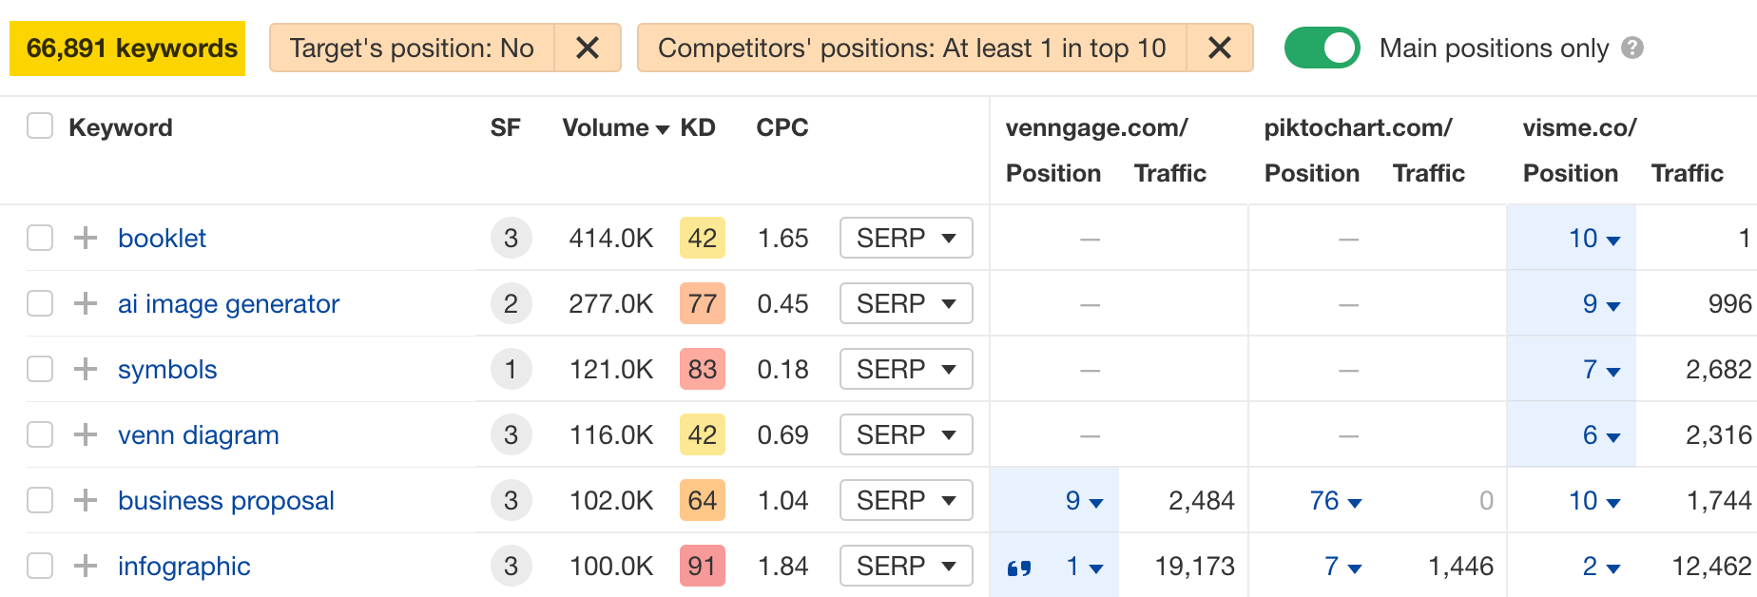Select all keywords with the header checkbox
The height and width of the screenshot is (597, 1757).
click(39, 125)
